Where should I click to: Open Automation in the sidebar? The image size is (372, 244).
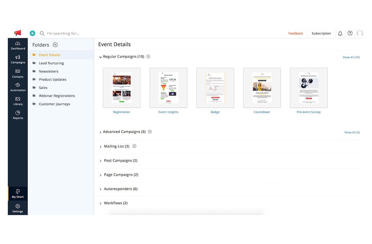(x=18, y=87)
